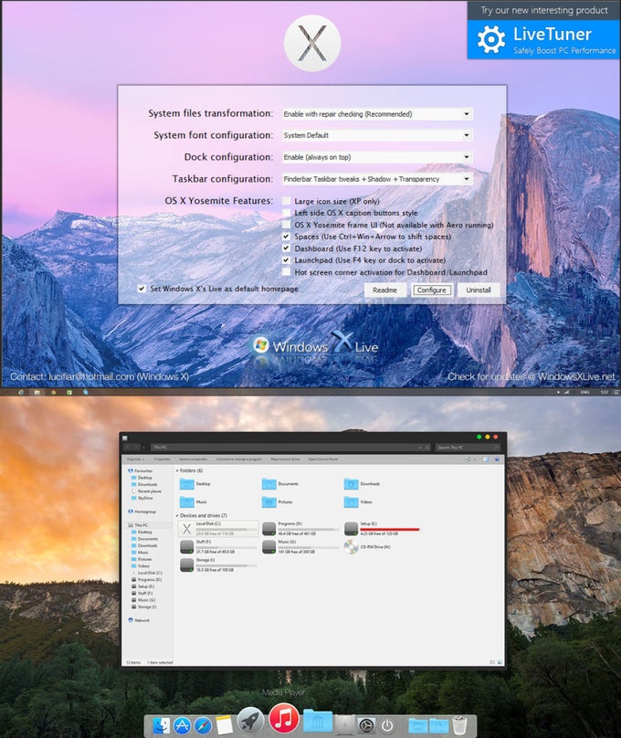The width and height of the screenshot is (621, 738).
Task: Click Open Control Panel toolbar item
Action: 323,459
